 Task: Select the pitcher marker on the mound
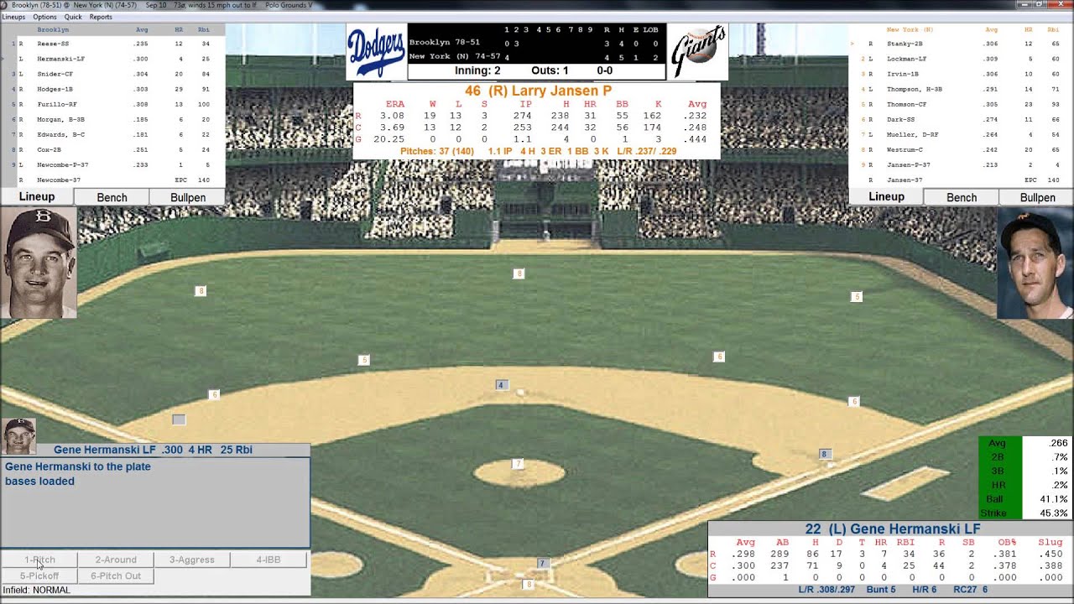[x=518, y=464]
